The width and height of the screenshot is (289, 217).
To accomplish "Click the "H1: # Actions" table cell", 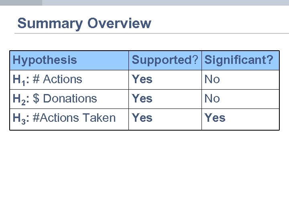I will (47, 80).
